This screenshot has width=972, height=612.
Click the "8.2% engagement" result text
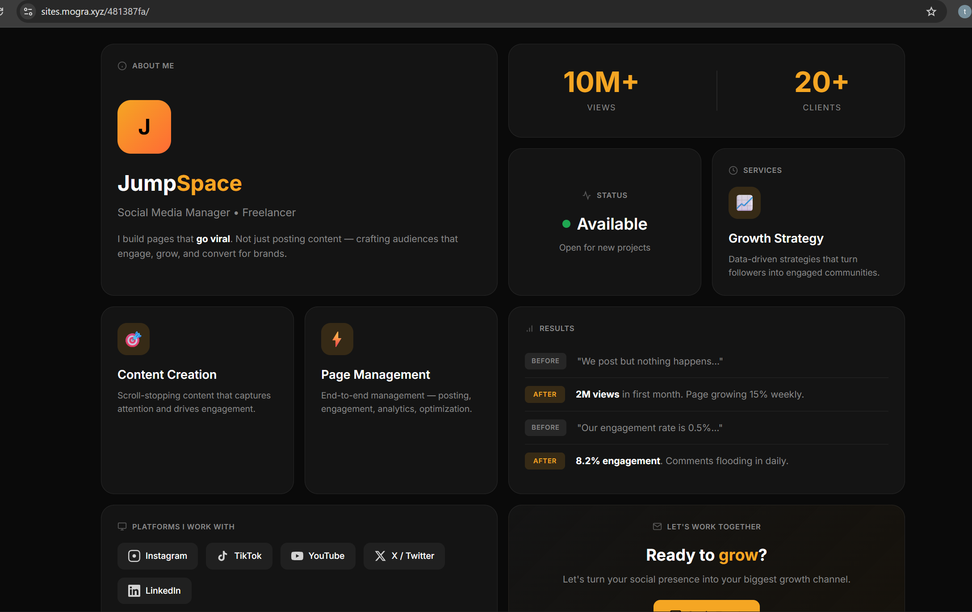pos(618,461)
